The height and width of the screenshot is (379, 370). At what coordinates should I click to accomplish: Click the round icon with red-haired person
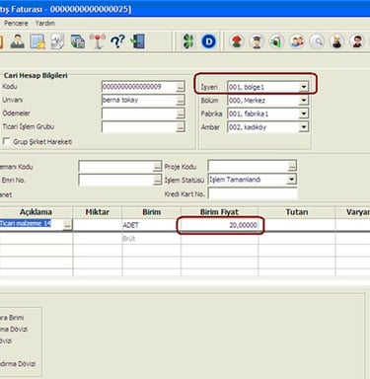pos(237,41)
